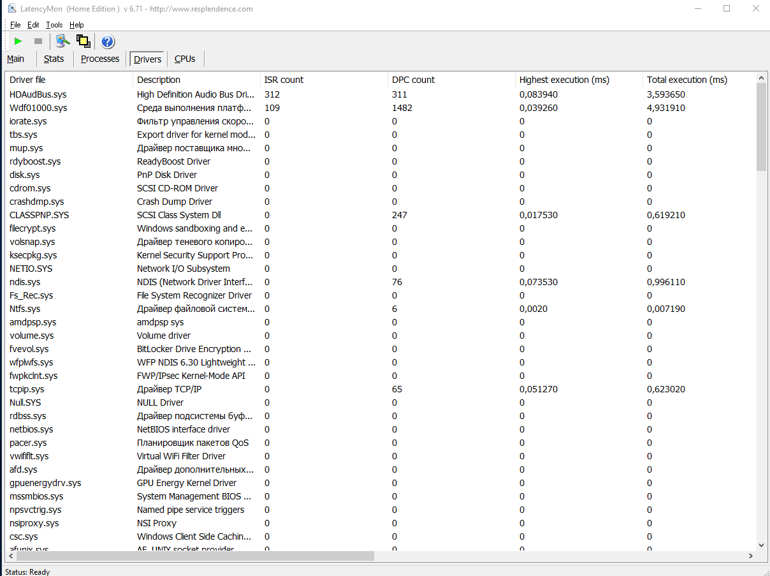770x576 pixels.
Task: Select the tcpip.sys driver row
Action: (x=381, y=389)
